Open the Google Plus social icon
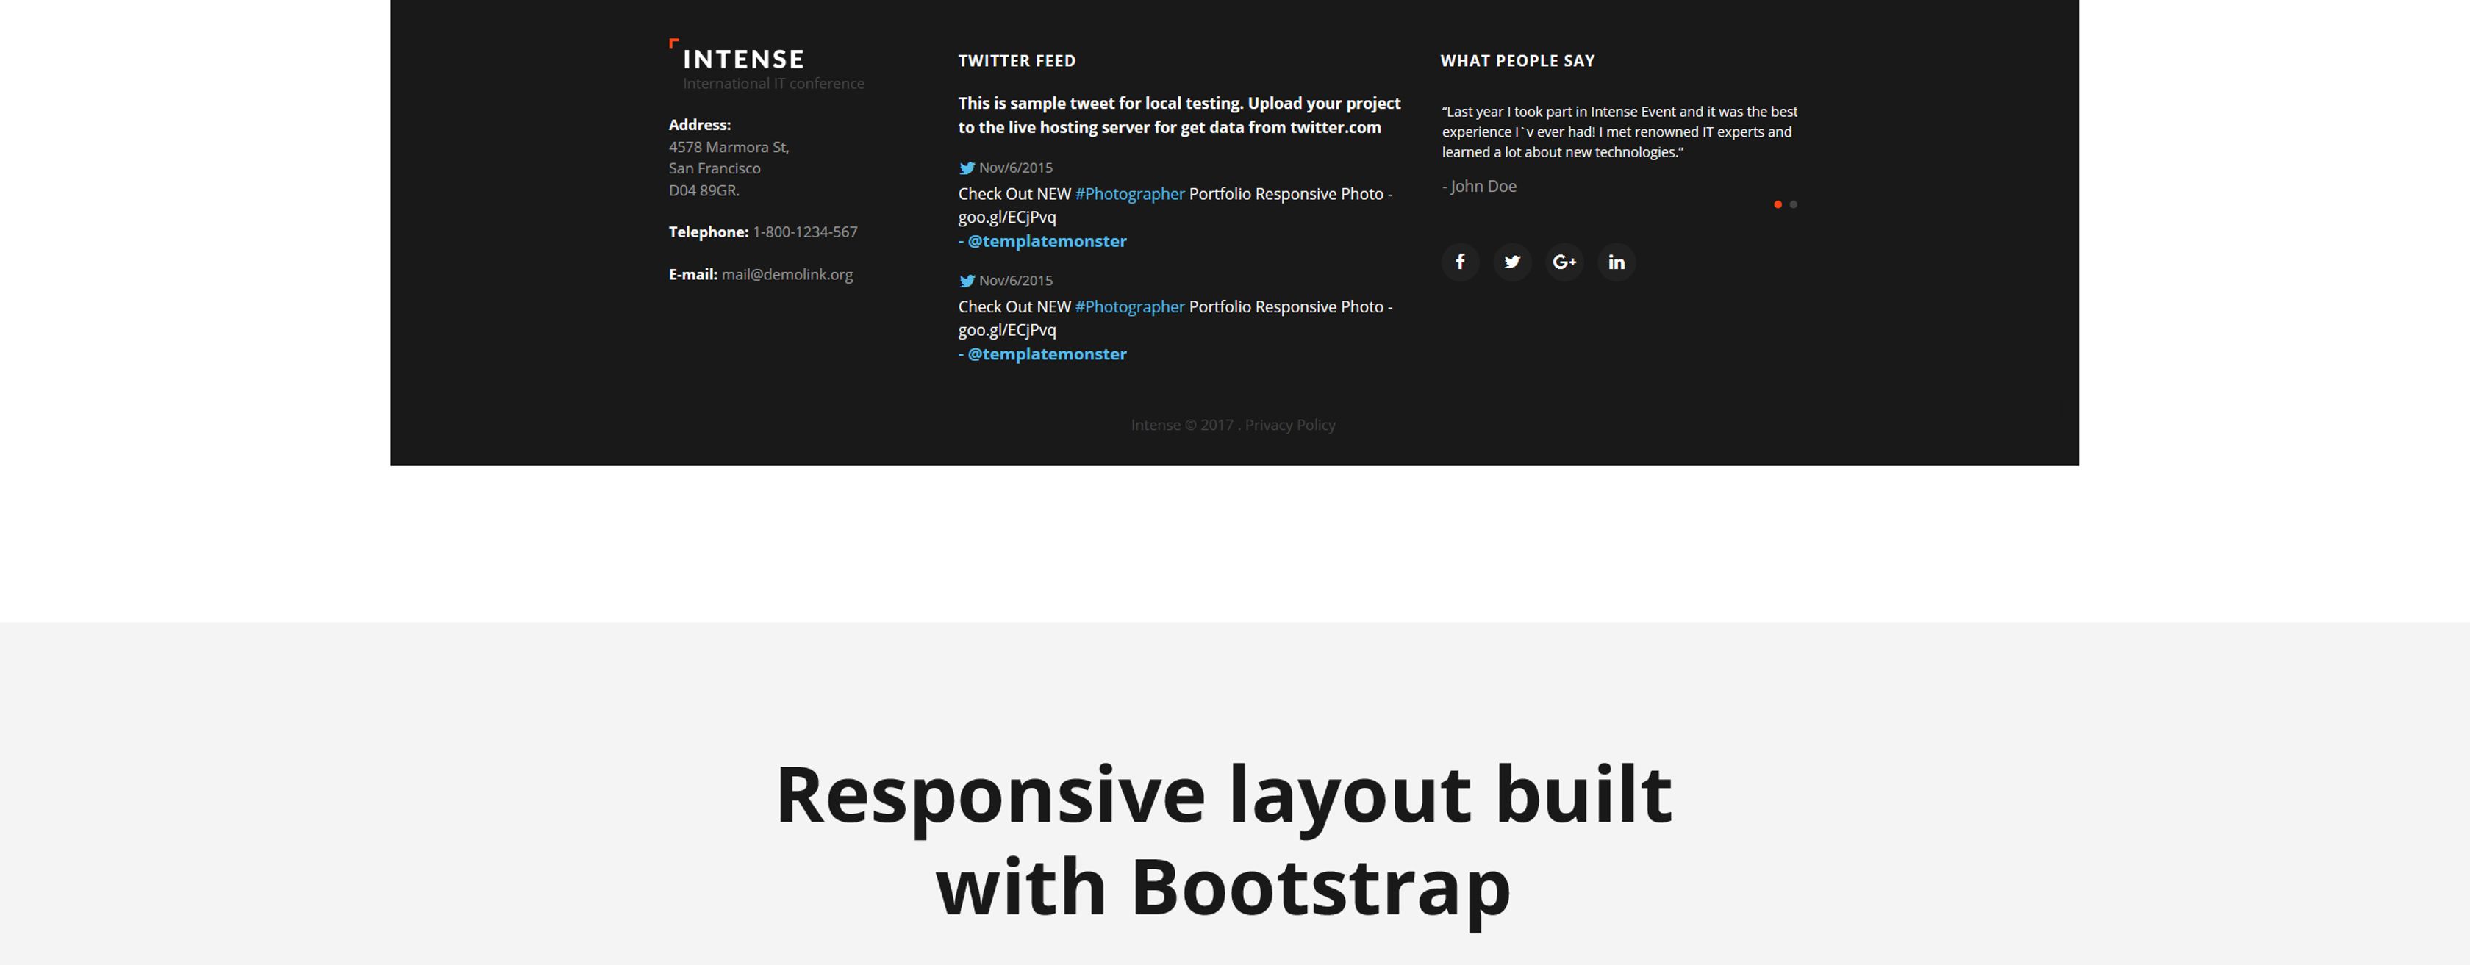2470x965 pixels. [x=1564, y=262]
